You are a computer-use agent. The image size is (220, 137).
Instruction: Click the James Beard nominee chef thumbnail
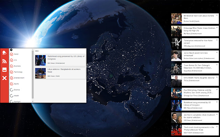click(x=176, y=56)
